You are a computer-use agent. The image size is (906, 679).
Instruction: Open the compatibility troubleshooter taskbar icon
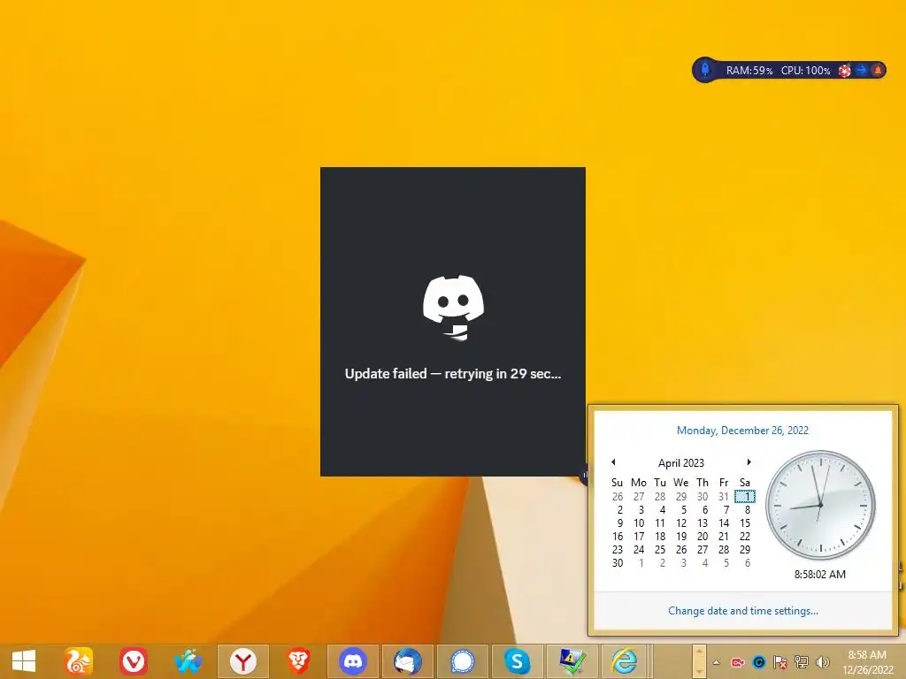(572, 661)
